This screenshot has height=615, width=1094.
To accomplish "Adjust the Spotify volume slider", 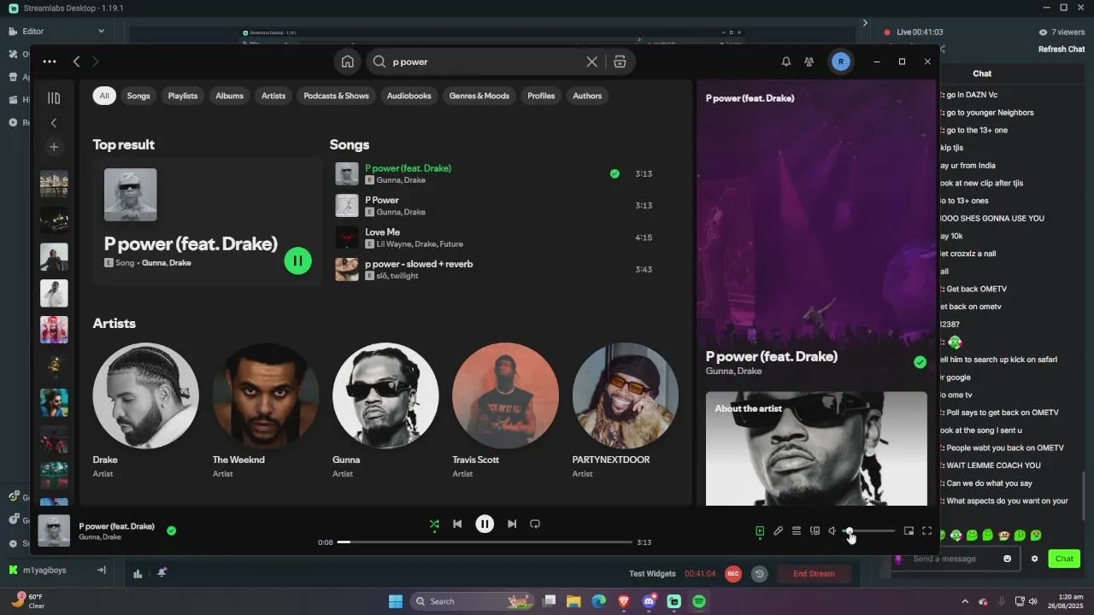I will [868, 531].
